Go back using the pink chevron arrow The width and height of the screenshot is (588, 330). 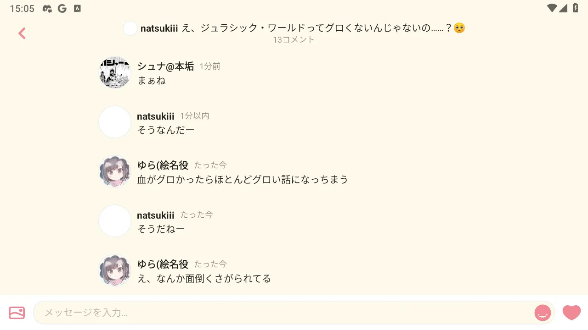[22, 33]
